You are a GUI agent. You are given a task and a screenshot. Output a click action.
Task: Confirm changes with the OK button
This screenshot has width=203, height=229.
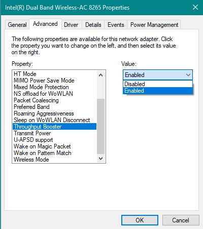click(140, 220)
